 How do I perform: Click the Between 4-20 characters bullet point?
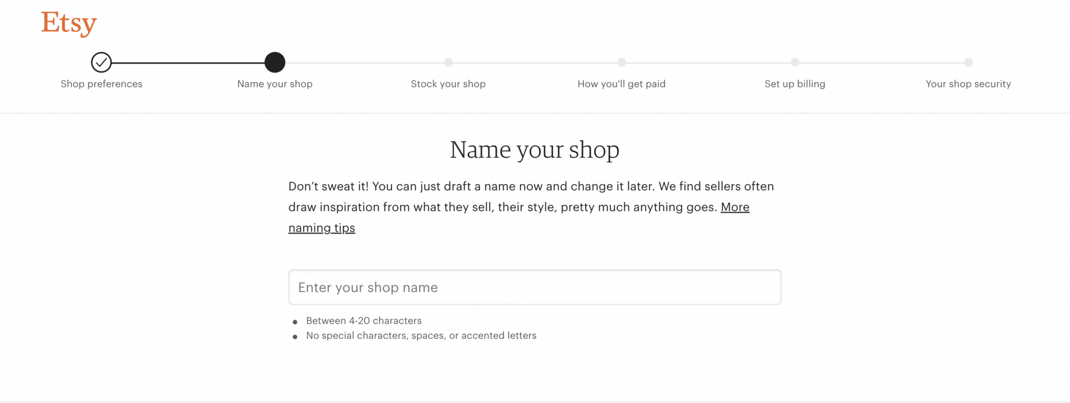(x=364, y=320)
